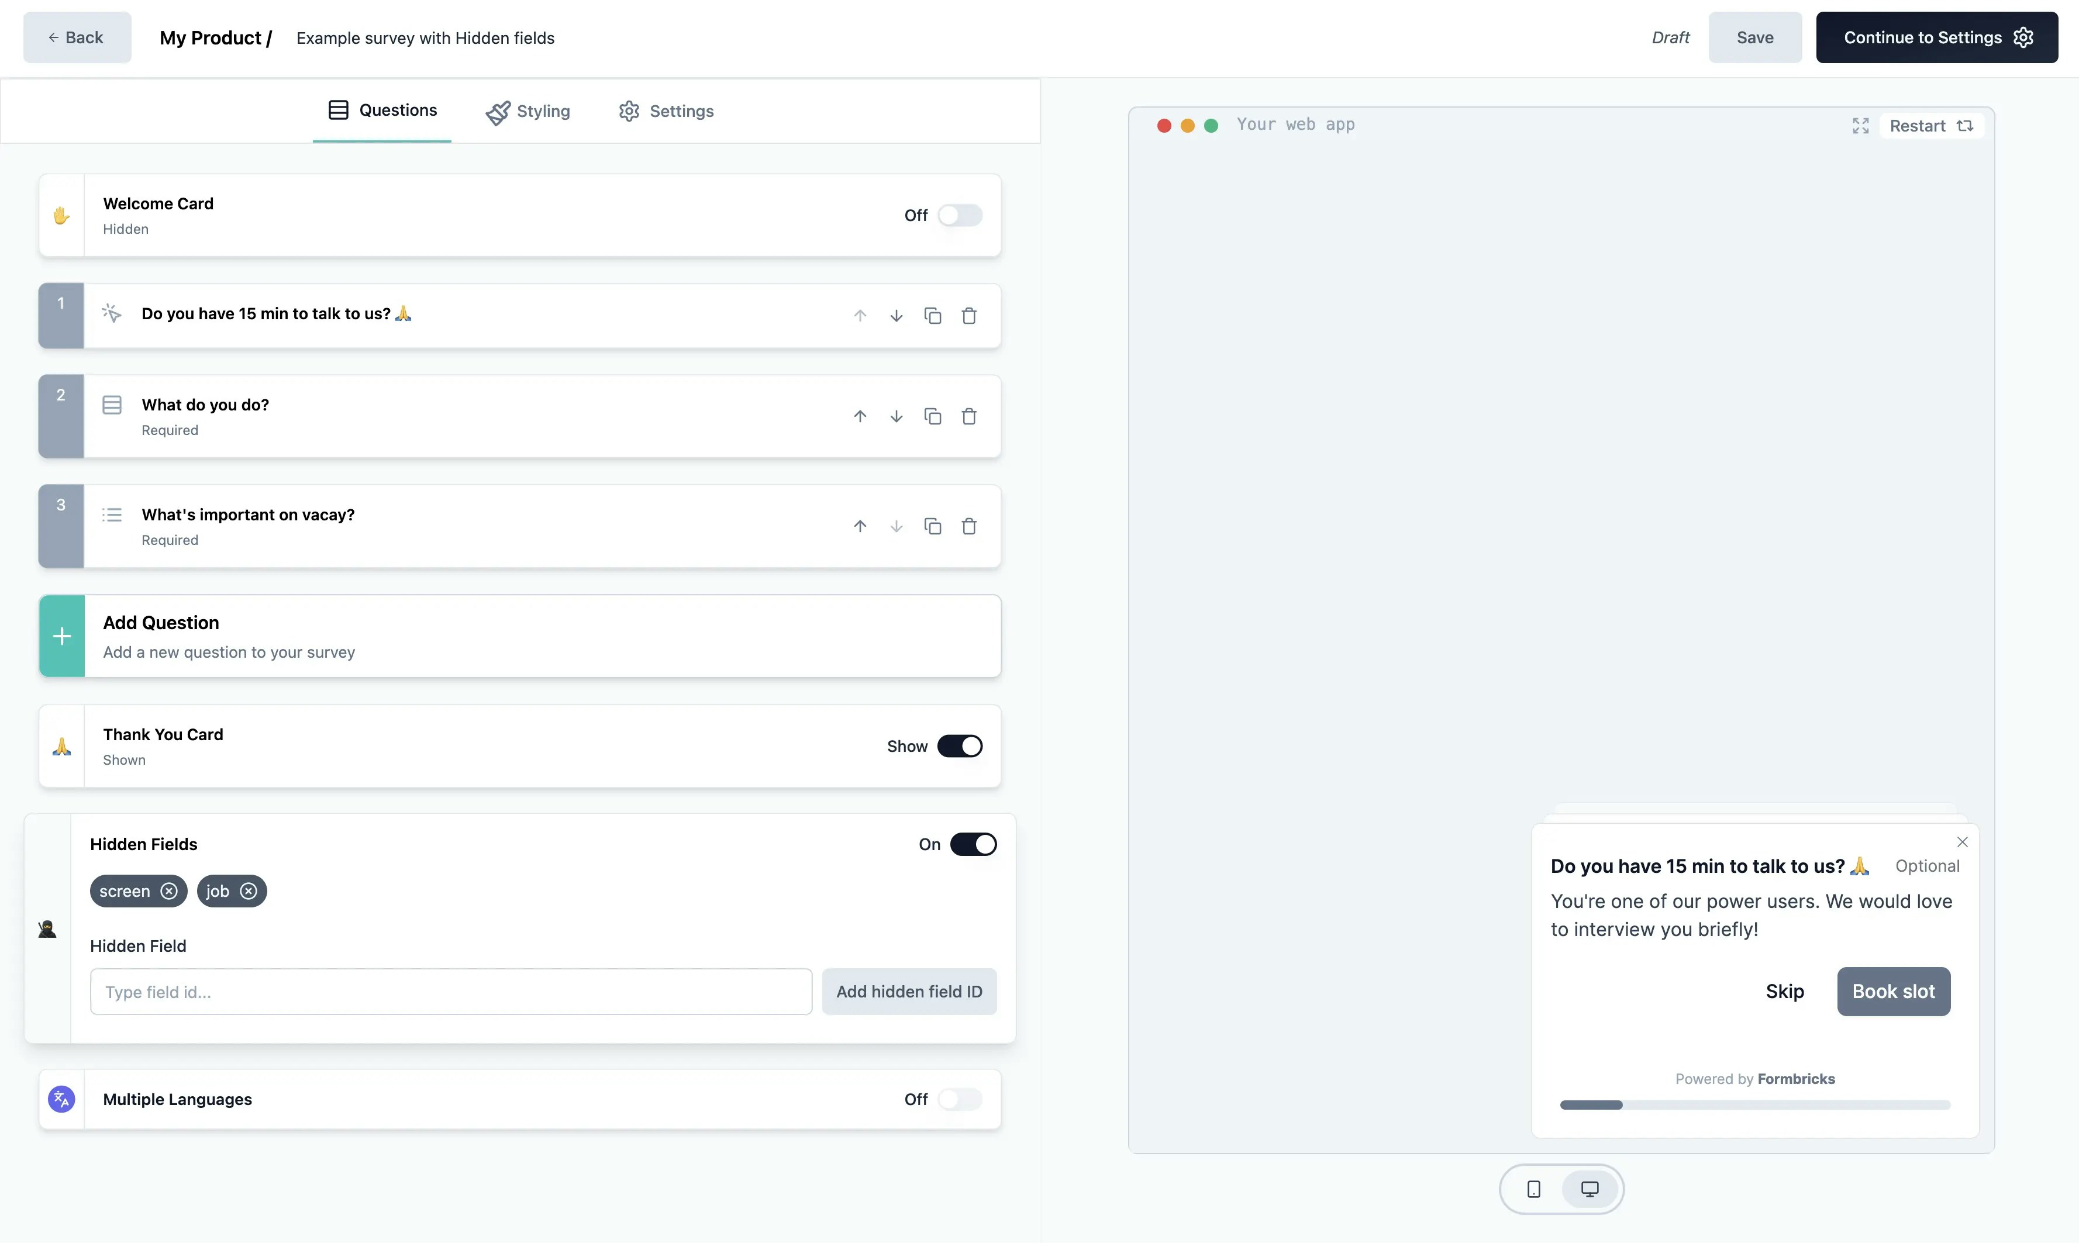Screen dimensions: 2079x1243
Task: Move question 1 up with arrow
Action: pos(860,316)
